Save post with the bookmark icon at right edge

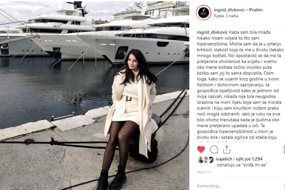pos(284,150)
